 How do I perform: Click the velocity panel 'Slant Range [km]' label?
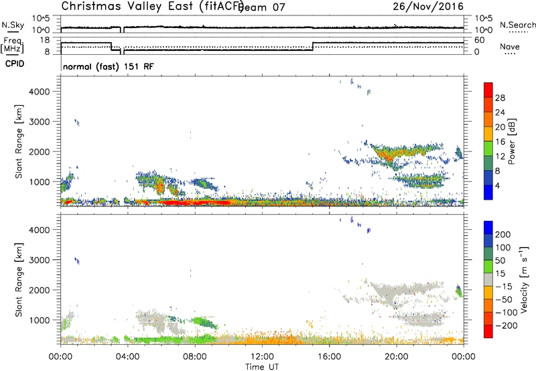(x=19, y=279)
